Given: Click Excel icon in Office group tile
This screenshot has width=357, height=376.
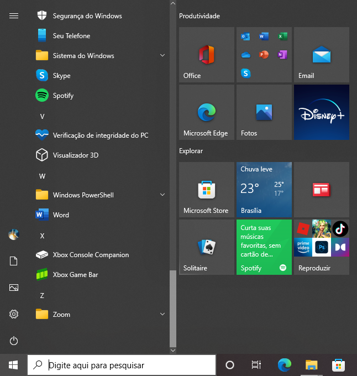Looking at the screenshot, I should (283, 36).
